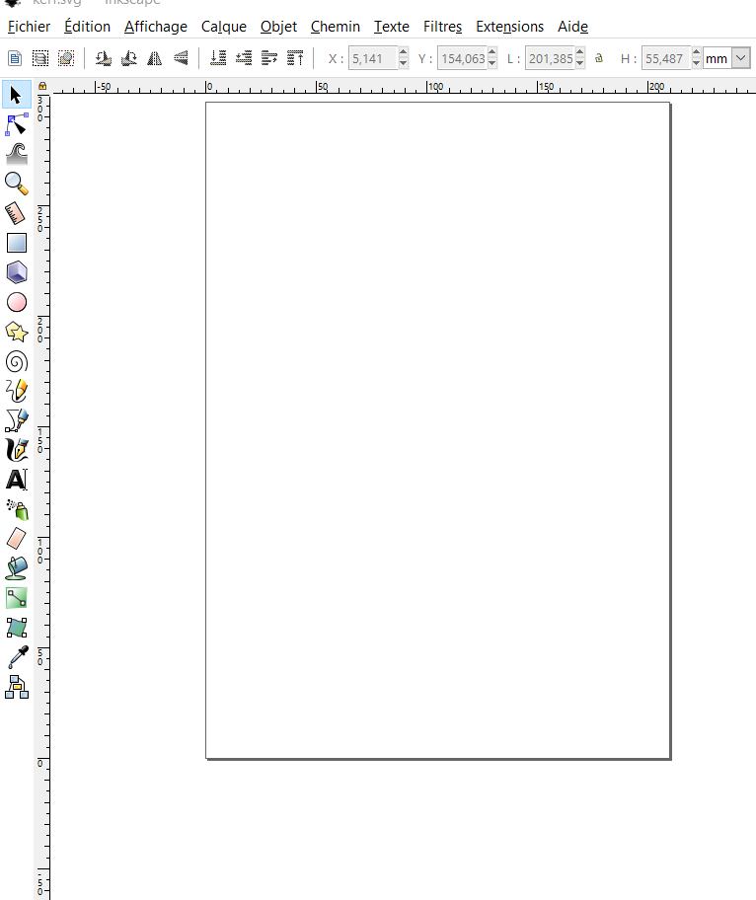This screenshot has height=900, width=756.
Task: Open the Objet menu
Action: (x=278, y=27)
